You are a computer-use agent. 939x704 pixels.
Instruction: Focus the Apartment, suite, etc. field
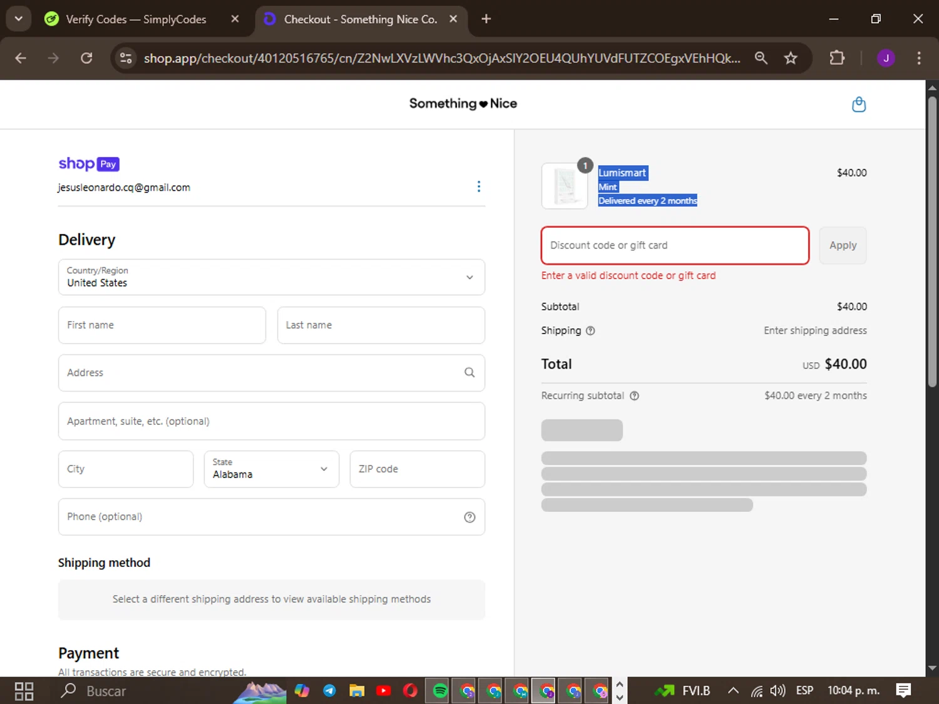click(272, 421)
